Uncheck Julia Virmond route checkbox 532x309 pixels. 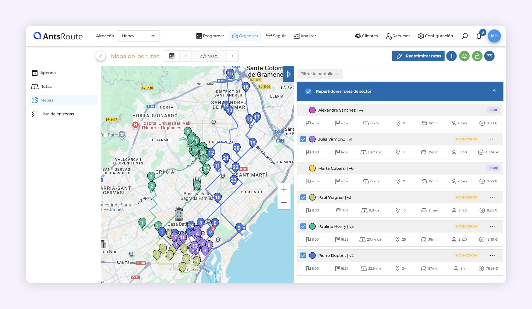[x=303, y=139]
